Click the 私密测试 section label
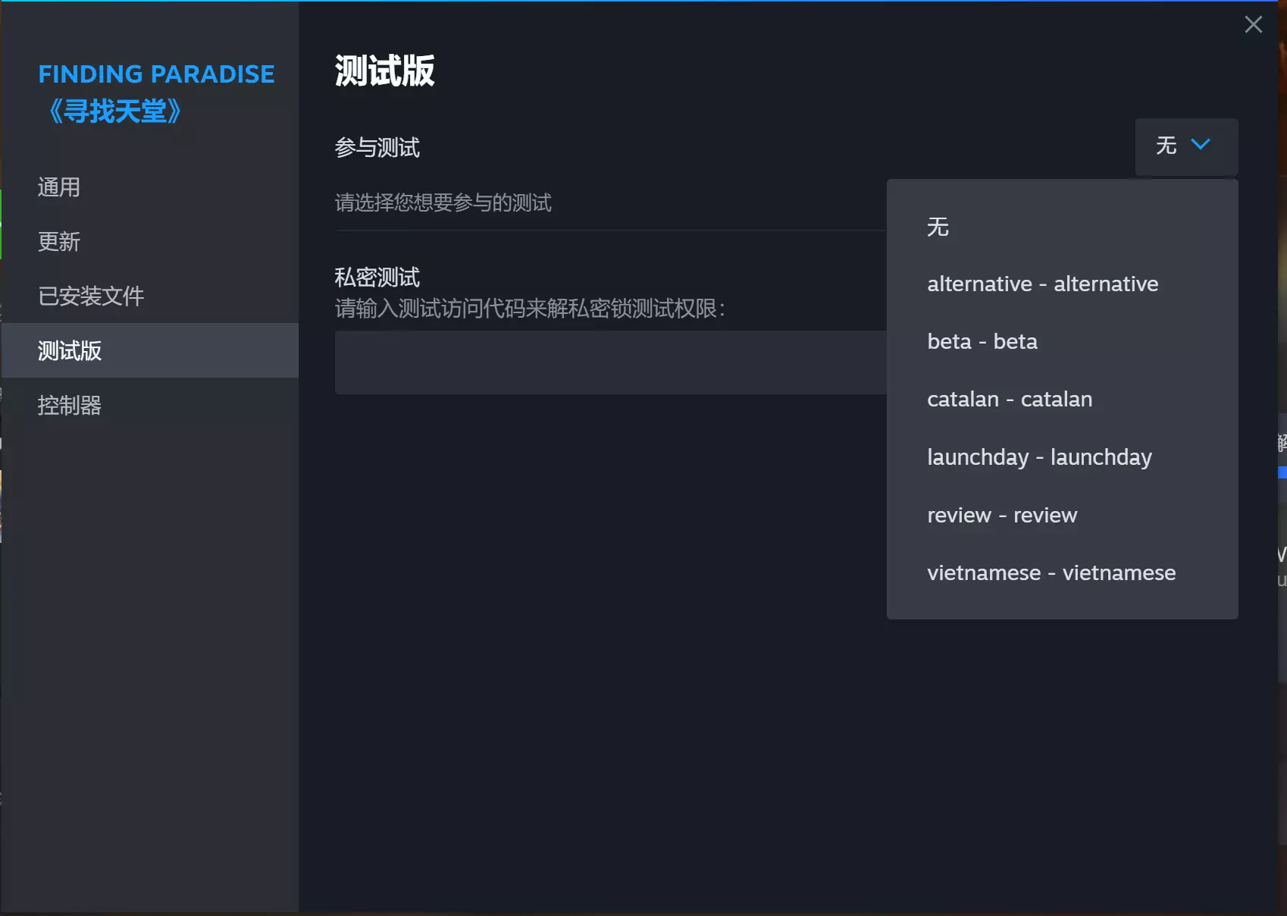 (377, 278)
